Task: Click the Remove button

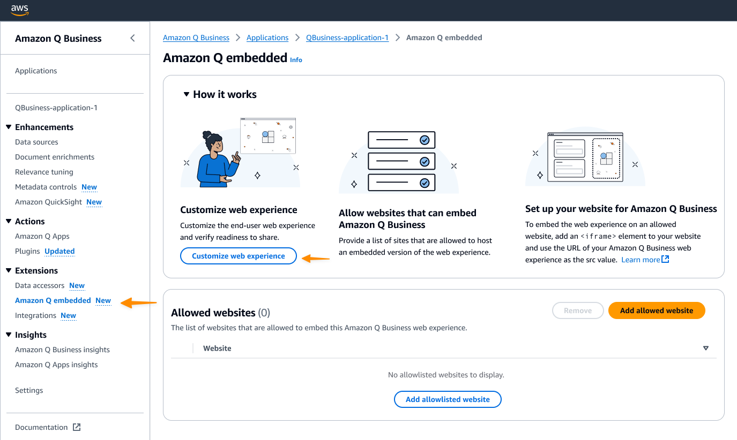Action: [578, 310]
